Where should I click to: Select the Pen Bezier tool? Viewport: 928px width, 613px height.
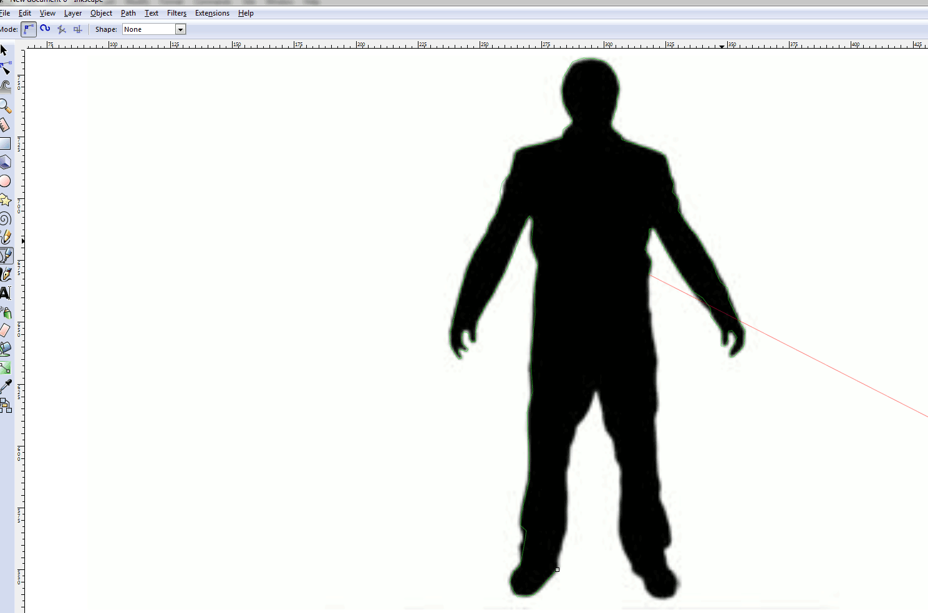click(6, 256)
